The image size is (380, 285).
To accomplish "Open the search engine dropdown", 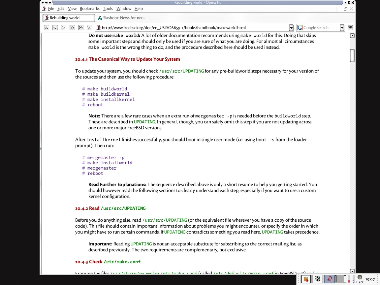I will coord(342,28).
